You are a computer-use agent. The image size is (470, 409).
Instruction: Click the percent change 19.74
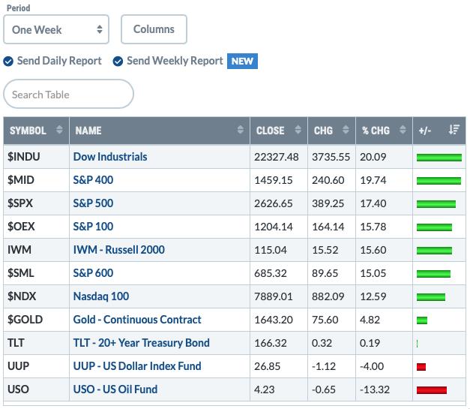(x=373, y=180)
